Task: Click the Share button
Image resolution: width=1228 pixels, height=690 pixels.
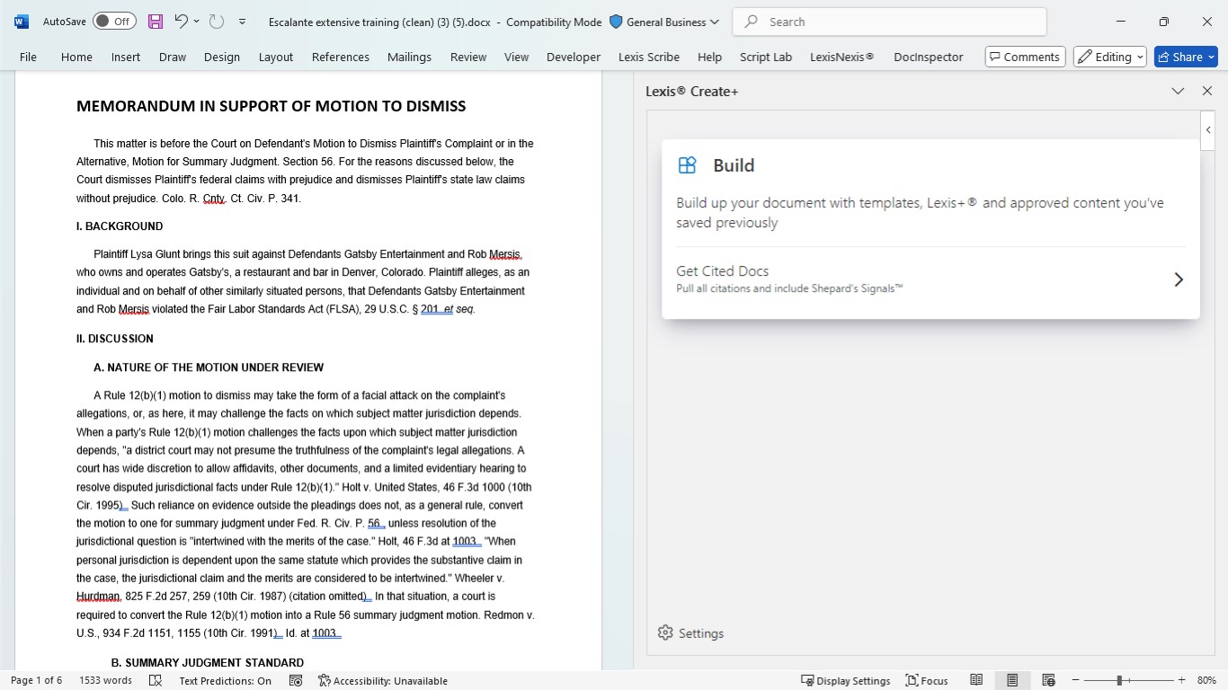Action: coord(1186,57)
